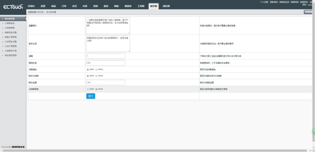Open the 会员 top menu
Screen dimensions: 315x152
pyautogui.click(x=74, y=6)
